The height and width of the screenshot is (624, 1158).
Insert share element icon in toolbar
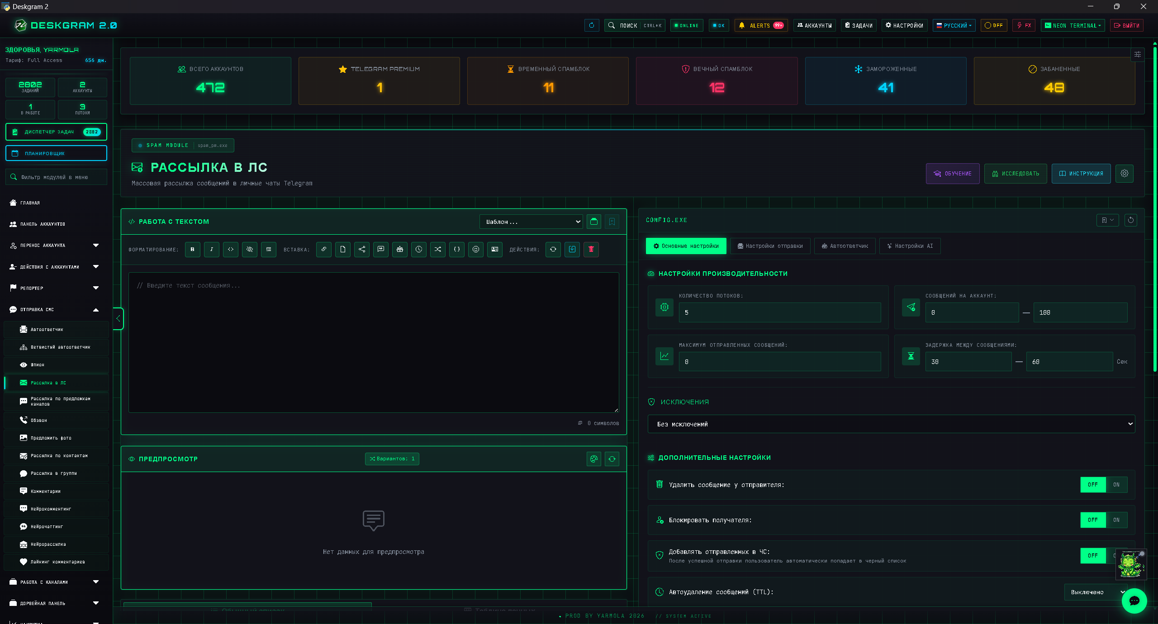(x=362, y=249)
